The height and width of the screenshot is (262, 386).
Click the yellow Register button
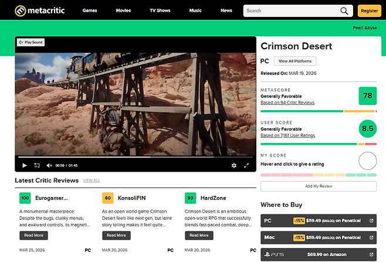point(369,11)
